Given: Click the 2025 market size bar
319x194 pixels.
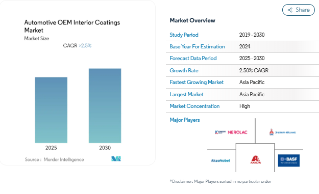Looking at the screenshot, I should coord(51,110).
